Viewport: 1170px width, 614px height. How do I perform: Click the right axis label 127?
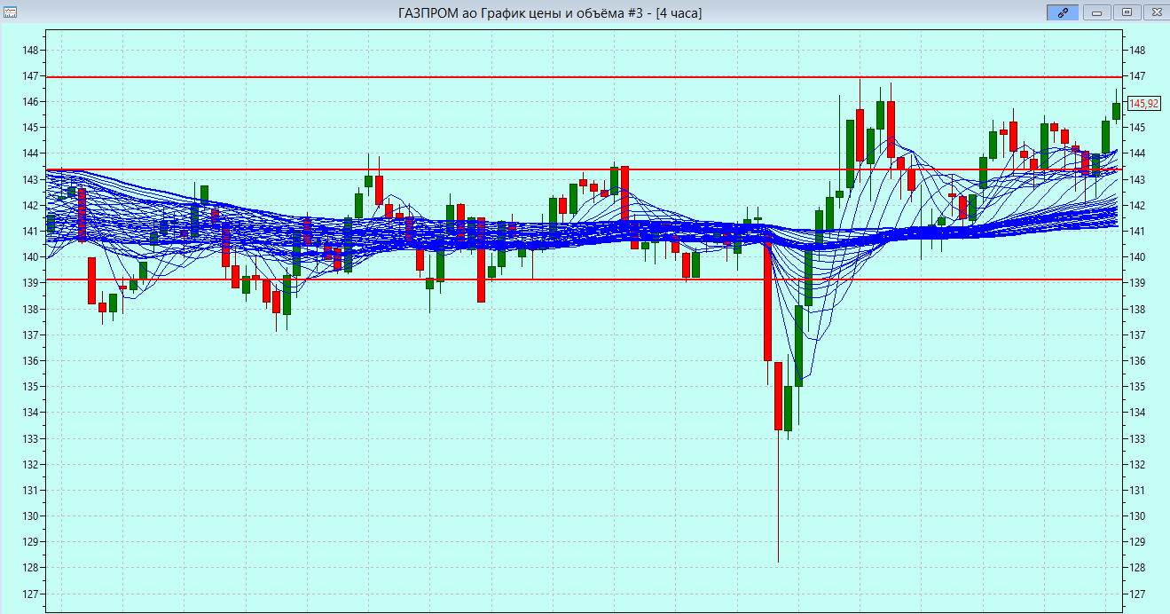[x=1136, y=594]
